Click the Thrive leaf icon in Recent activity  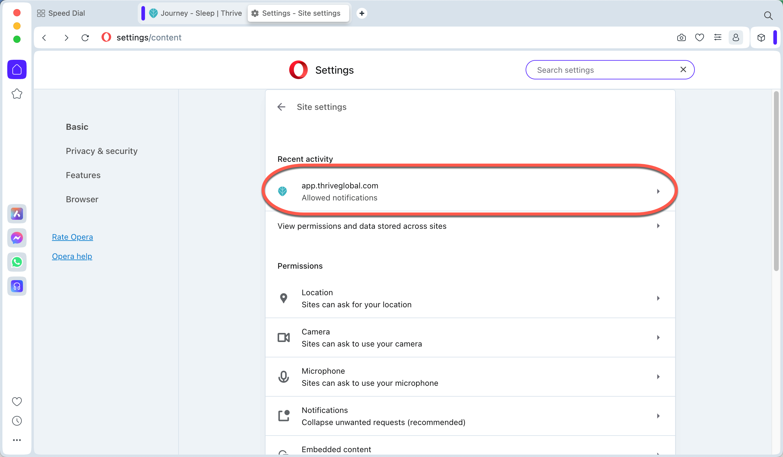[282, 191]
